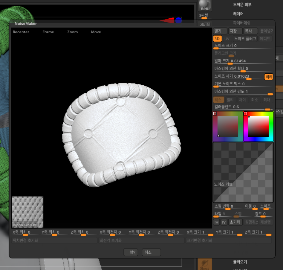Click the 초기화 curve reset button
Viewport: 283px width, 270px height.
(235, 222)
